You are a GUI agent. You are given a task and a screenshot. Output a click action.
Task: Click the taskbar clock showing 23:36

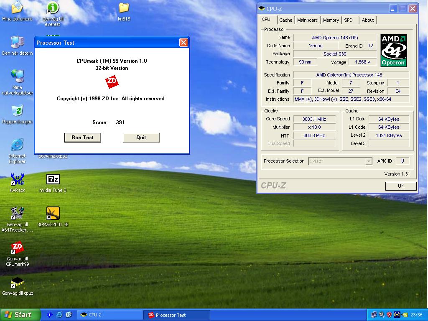coord(416,315)
